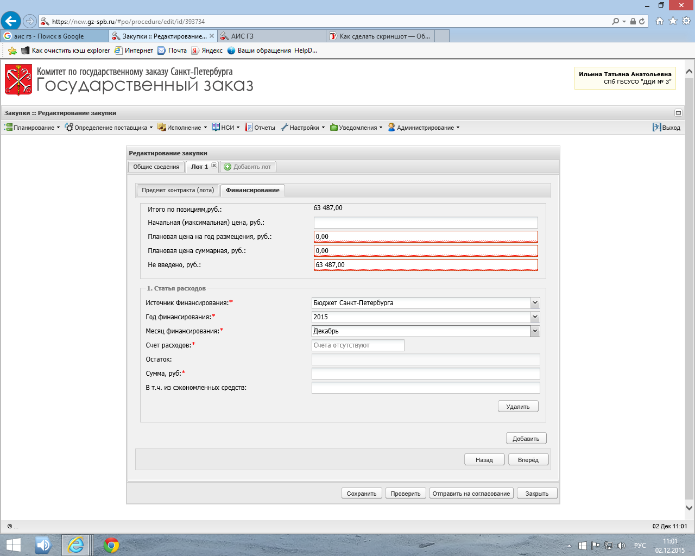695x556 pixels.
Task: Switch to the Общие сведения tab
Action: coord(156,167)
